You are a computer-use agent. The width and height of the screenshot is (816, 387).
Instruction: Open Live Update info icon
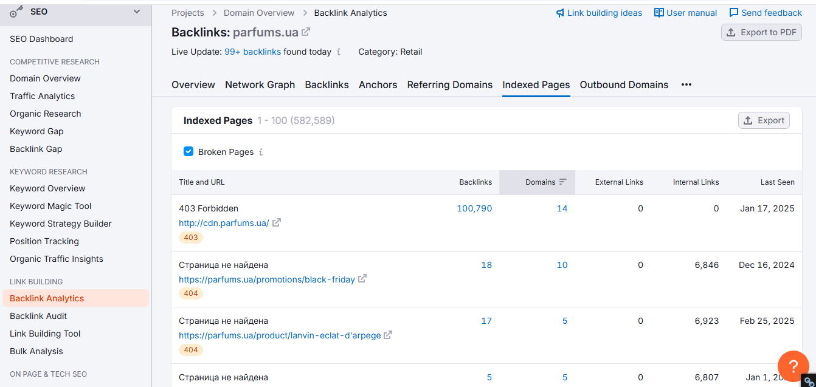pyautogui.click(x=339, y=52)
